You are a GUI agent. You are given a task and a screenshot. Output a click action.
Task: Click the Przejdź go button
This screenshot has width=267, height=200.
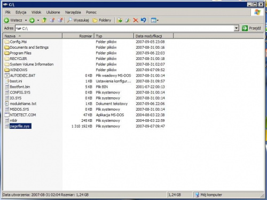(252, 28)
